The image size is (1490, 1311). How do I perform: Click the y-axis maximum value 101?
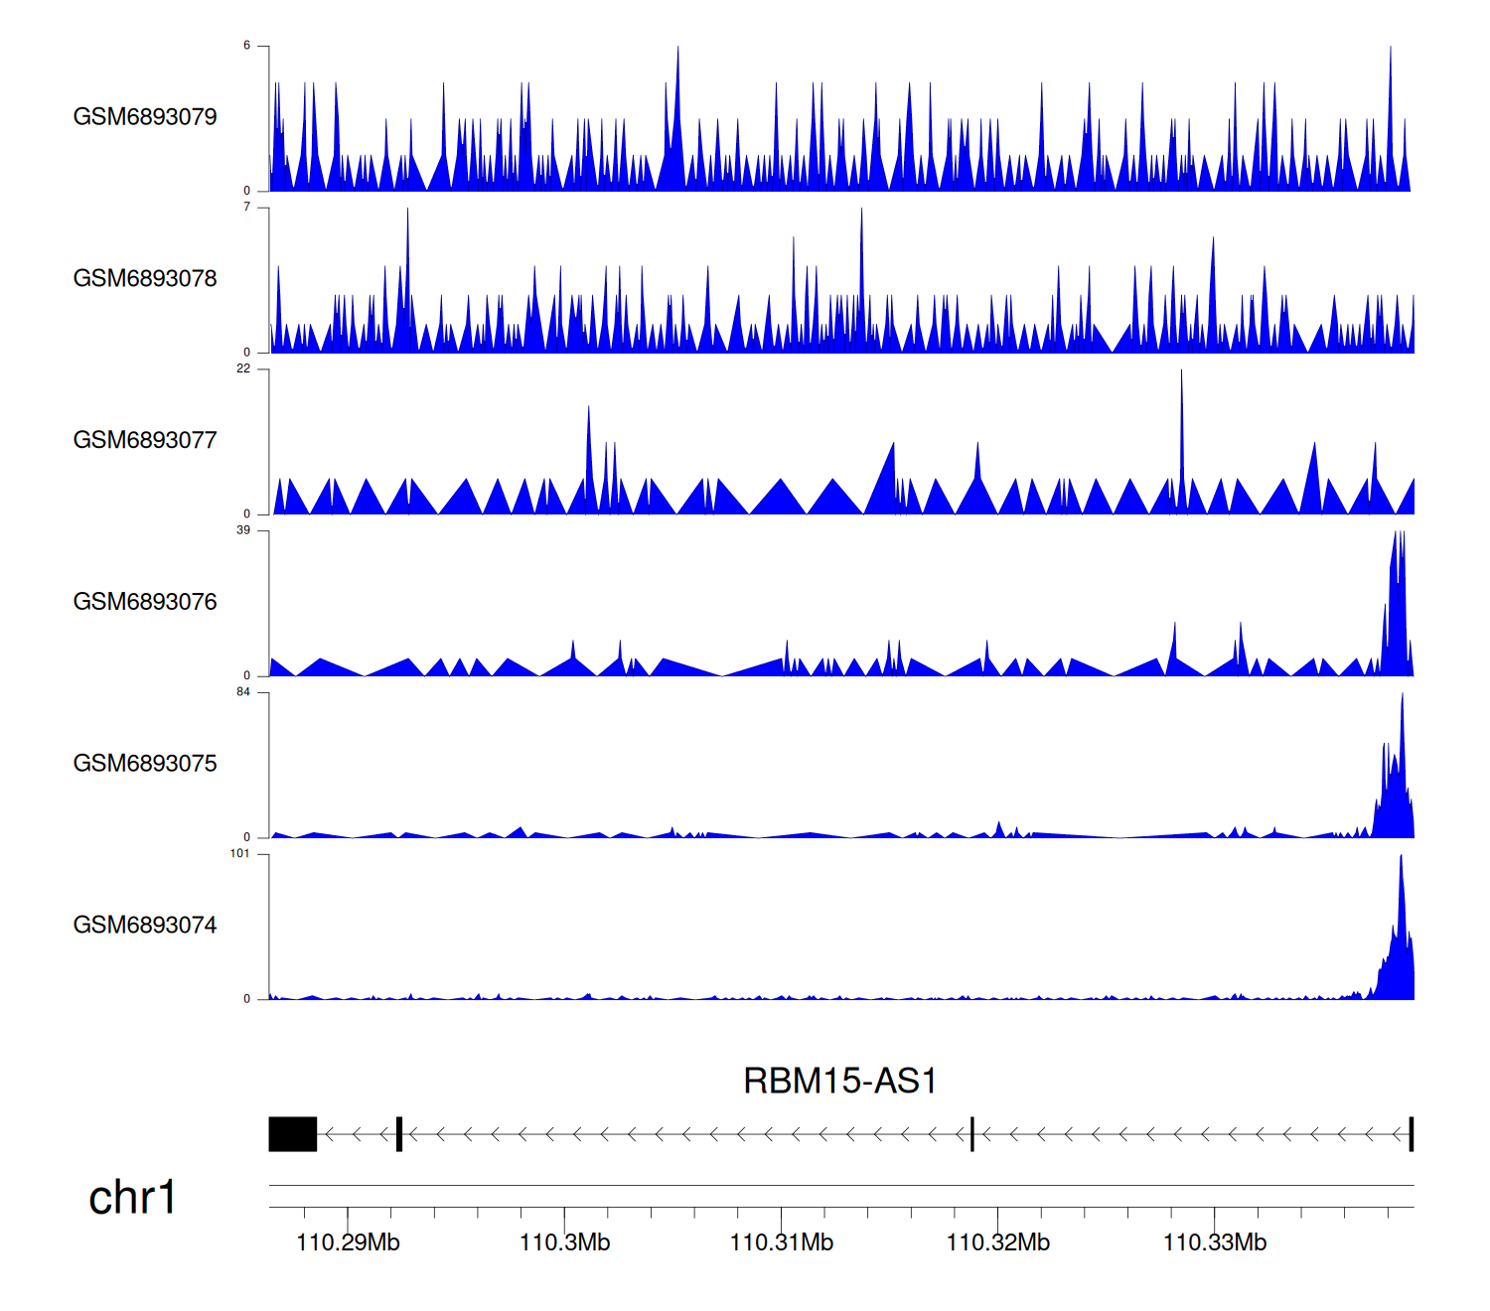(239, 854)
